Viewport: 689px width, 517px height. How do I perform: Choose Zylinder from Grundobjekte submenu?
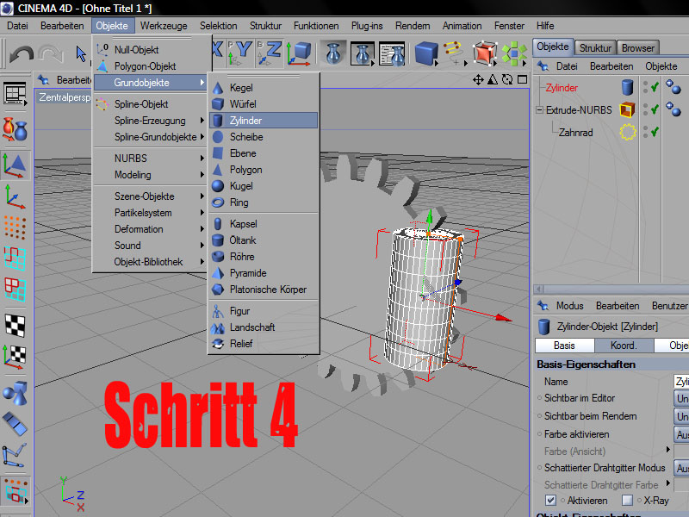264,121
